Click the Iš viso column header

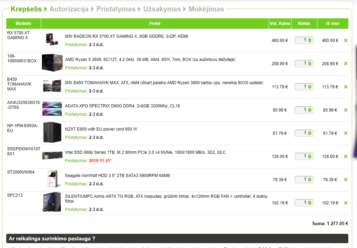(333, 24)
